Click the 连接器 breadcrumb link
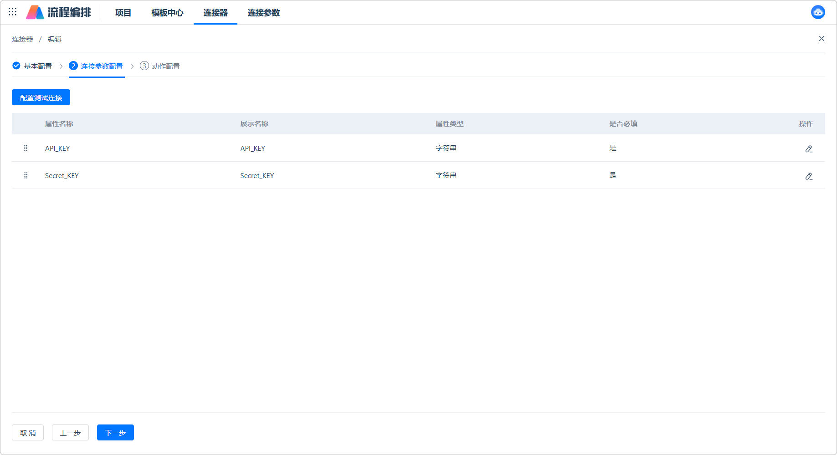The width and height of the screenshot is (837, 455). coord(22,39)
